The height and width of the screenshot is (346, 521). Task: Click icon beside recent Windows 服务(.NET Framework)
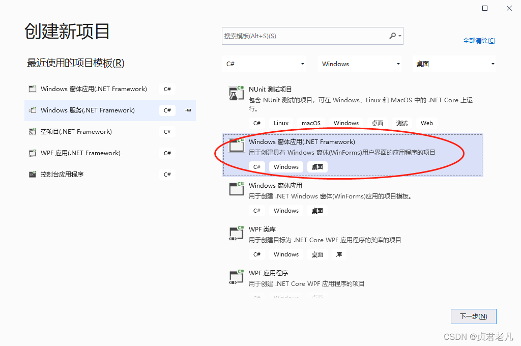(x=32, y=110)
